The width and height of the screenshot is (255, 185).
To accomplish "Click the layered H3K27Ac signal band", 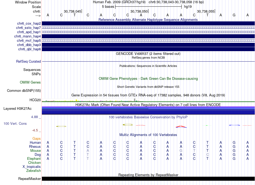I will (x=148, y=110).
